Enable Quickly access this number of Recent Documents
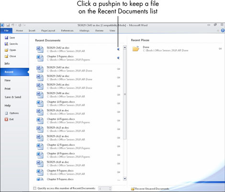Image resolution: width=225 pixels, height=192 pixels. pyautogui.click(x=34, y=188)
